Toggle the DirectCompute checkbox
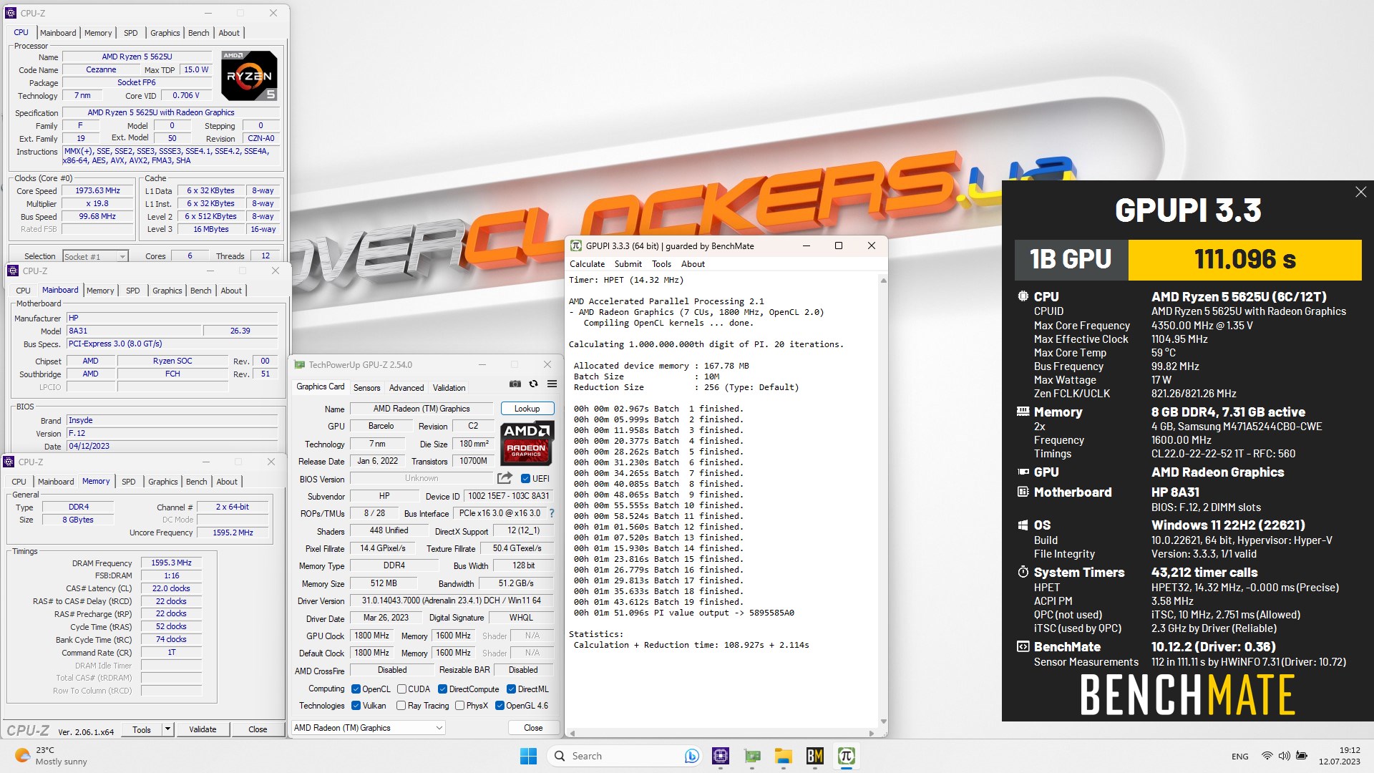This screenshot has height=773, width=1374. tap(442, 689)
